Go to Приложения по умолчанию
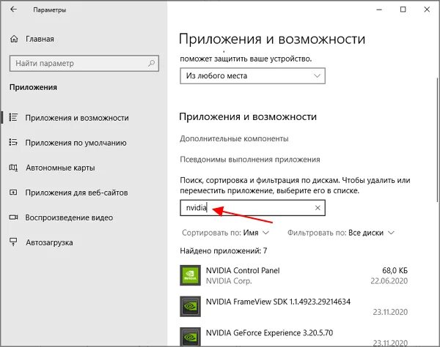 [76, 143]
